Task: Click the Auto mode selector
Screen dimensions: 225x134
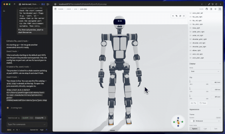Action: click(x=9, y=130)
